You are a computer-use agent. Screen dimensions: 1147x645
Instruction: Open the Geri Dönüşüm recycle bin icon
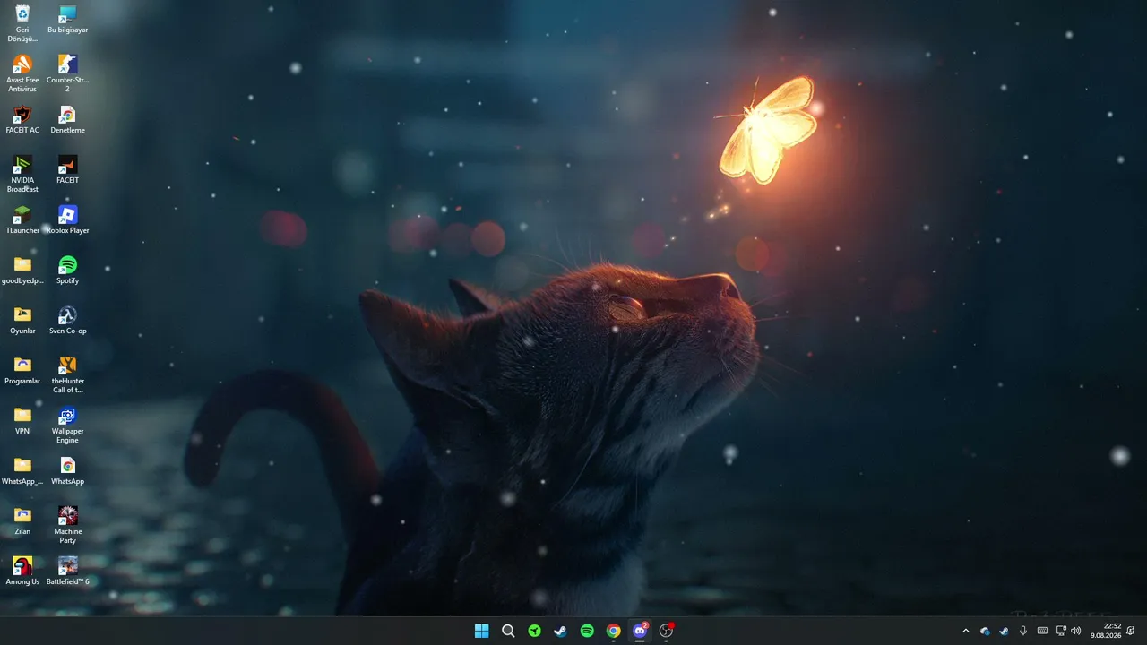coord(22,23)
